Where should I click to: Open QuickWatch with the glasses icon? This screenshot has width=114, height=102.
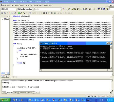click(x=55, y=13)
